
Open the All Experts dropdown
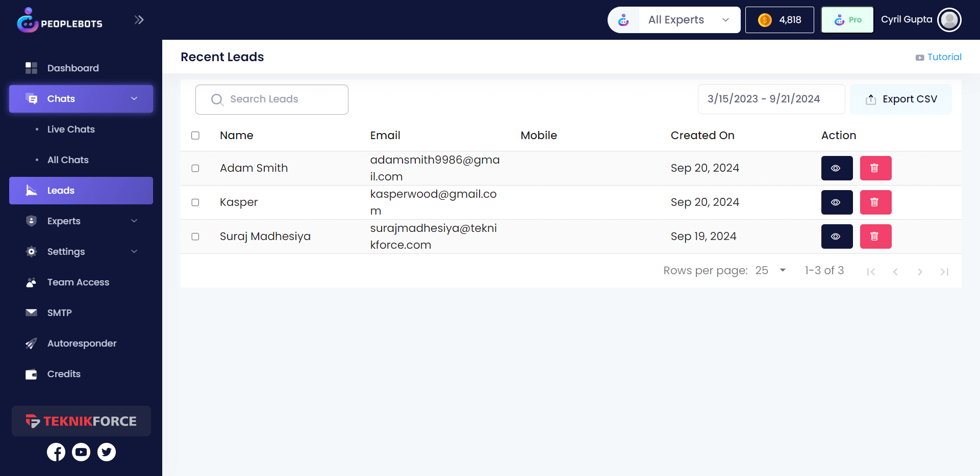click(674, 20)
